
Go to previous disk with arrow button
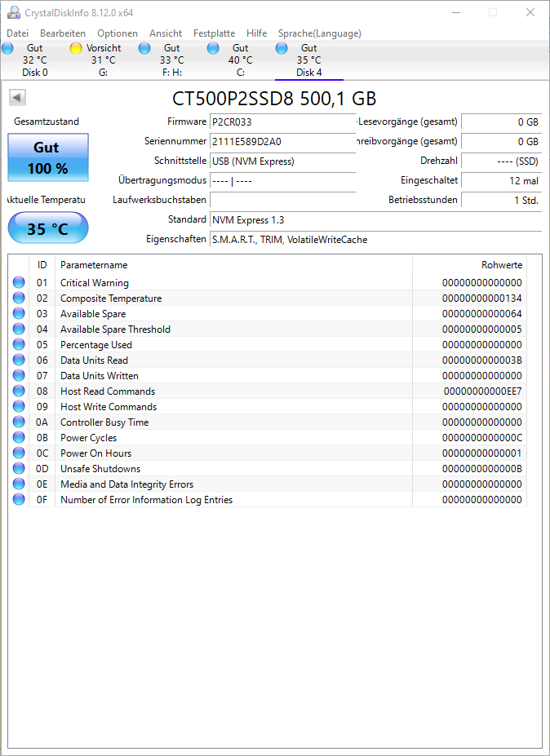click(17, 98)
